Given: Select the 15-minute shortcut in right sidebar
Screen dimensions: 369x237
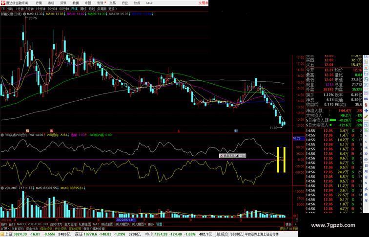Looking at the screenshot, I should pyautogui.click(x=366, y=148).
